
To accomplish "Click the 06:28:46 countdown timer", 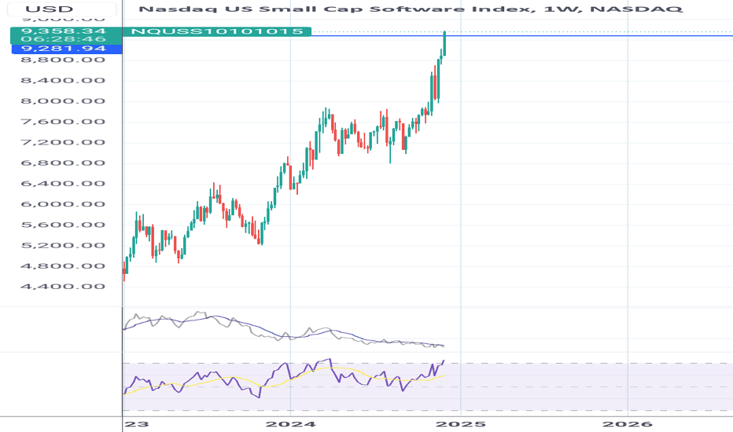I will (64, 38).
